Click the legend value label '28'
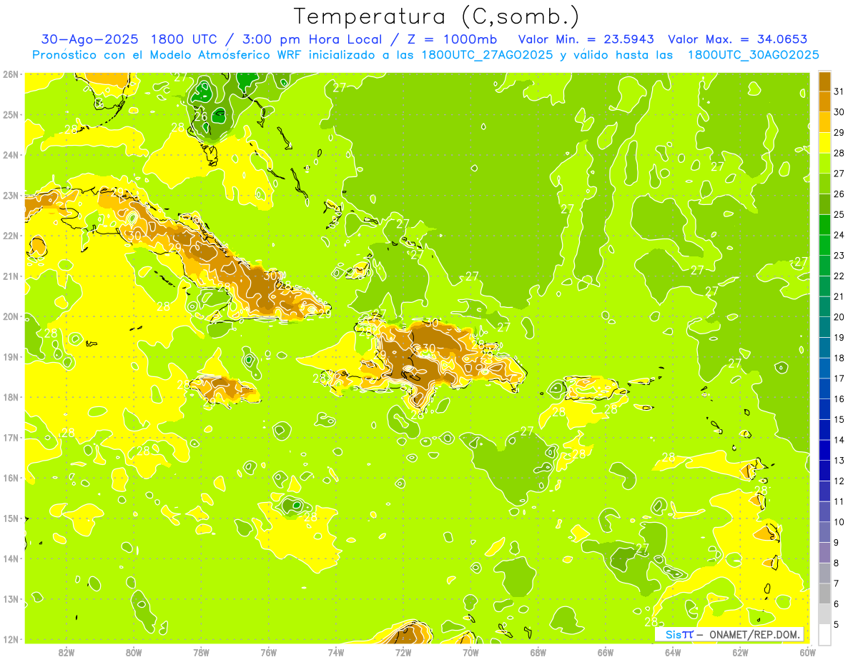This screenshot has height=662, width=858. [839, 153]
